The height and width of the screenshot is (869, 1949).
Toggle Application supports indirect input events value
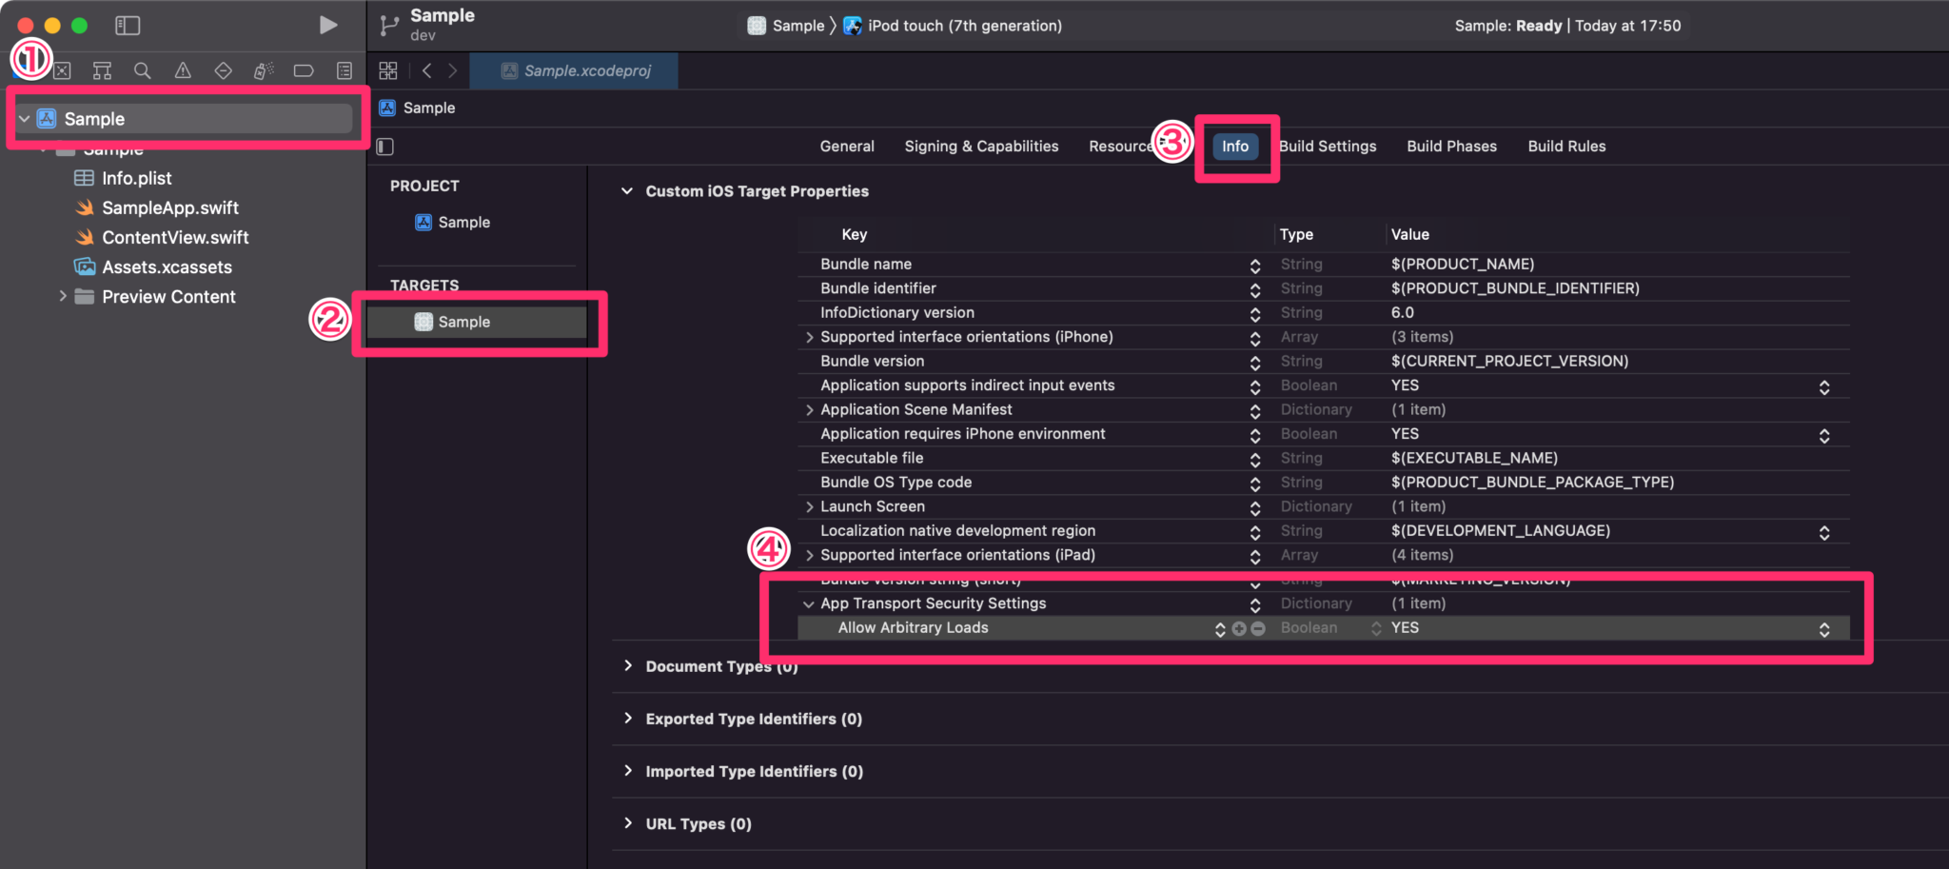point(1824,386)
